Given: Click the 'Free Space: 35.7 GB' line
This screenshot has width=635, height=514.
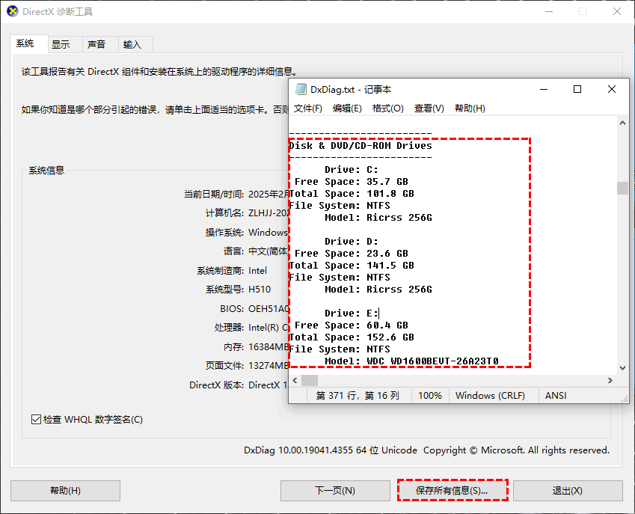Looking at the screenshot, I should pyautogui.click(x=351, y=182).
